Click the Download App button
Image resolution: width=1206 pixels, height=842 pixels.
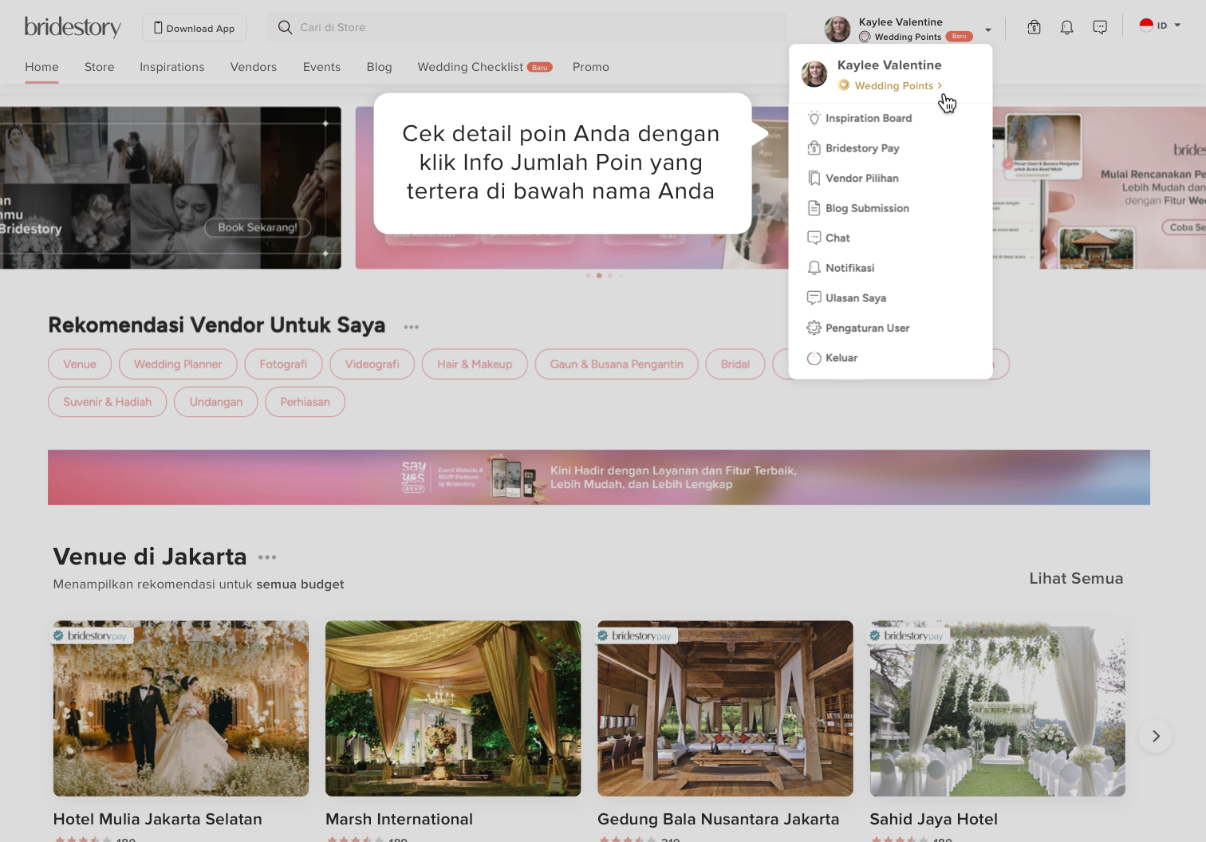pos(194,28)
